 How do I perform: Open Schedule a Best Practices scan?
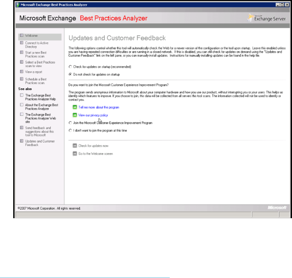coord(36,81)
